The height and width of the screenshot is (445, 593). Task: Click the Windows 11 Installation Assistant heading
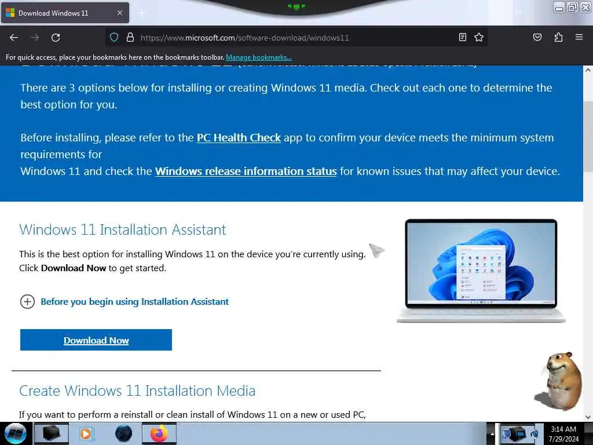[123, 229]
